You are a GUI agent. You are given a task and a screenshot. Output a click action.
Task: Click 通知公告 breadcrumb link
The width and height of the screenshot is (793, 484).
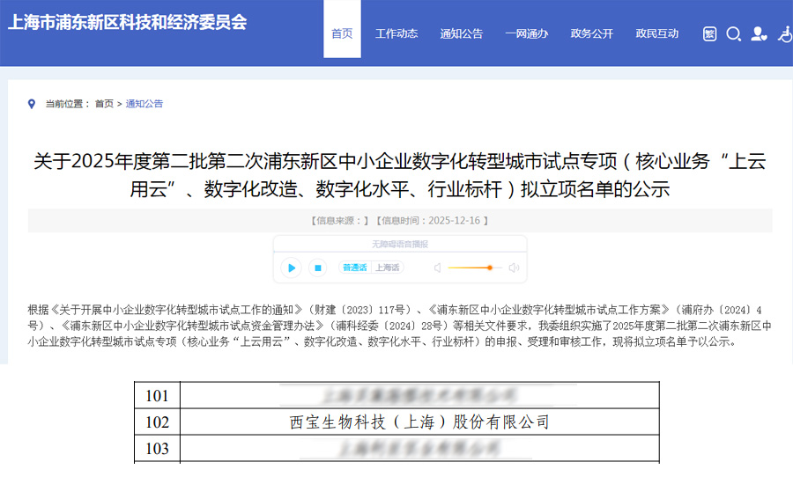(145, 104)
